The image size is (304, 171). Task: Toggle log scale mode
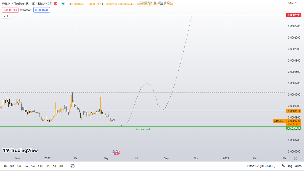click(x=290, y=166)
